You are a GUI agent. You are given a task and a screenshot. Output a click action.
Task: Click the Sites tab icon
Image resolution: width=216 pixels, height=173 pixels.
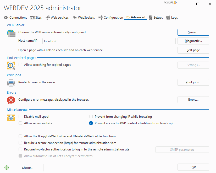coord(32,18)
